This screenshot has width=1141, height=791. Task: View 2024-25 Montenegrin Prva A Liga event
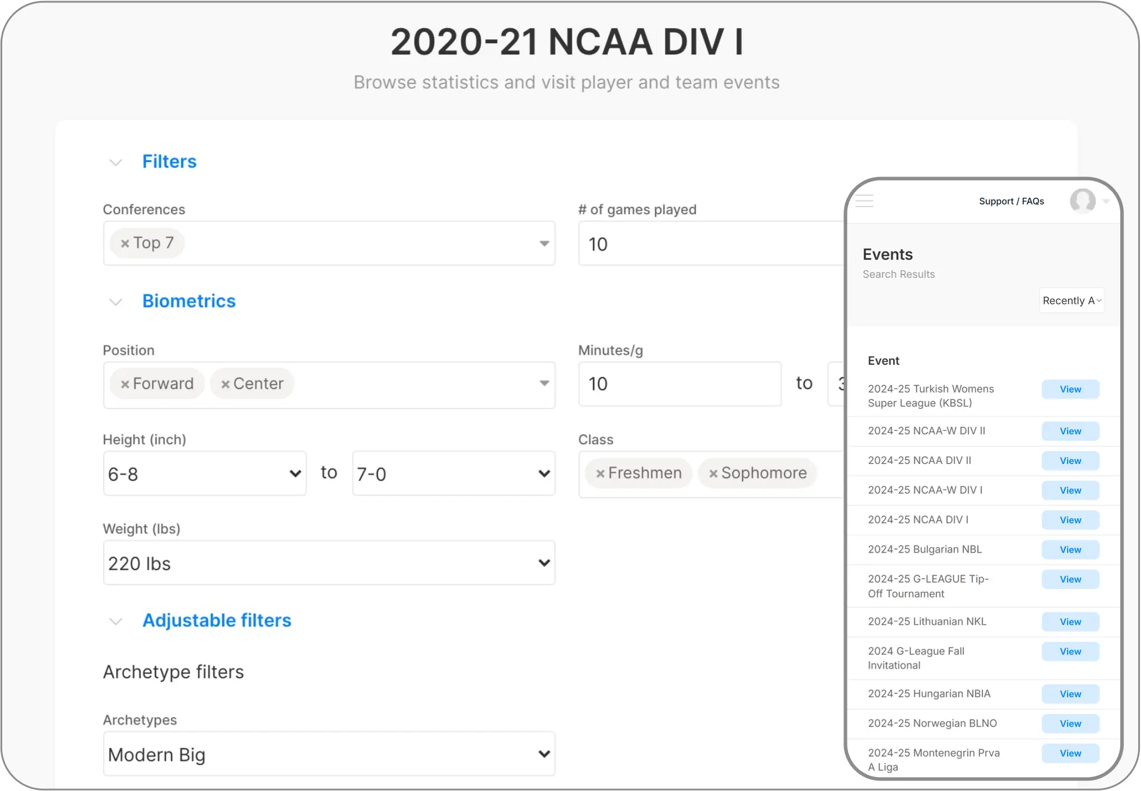pyautogui.click(x=1070, y=754)
